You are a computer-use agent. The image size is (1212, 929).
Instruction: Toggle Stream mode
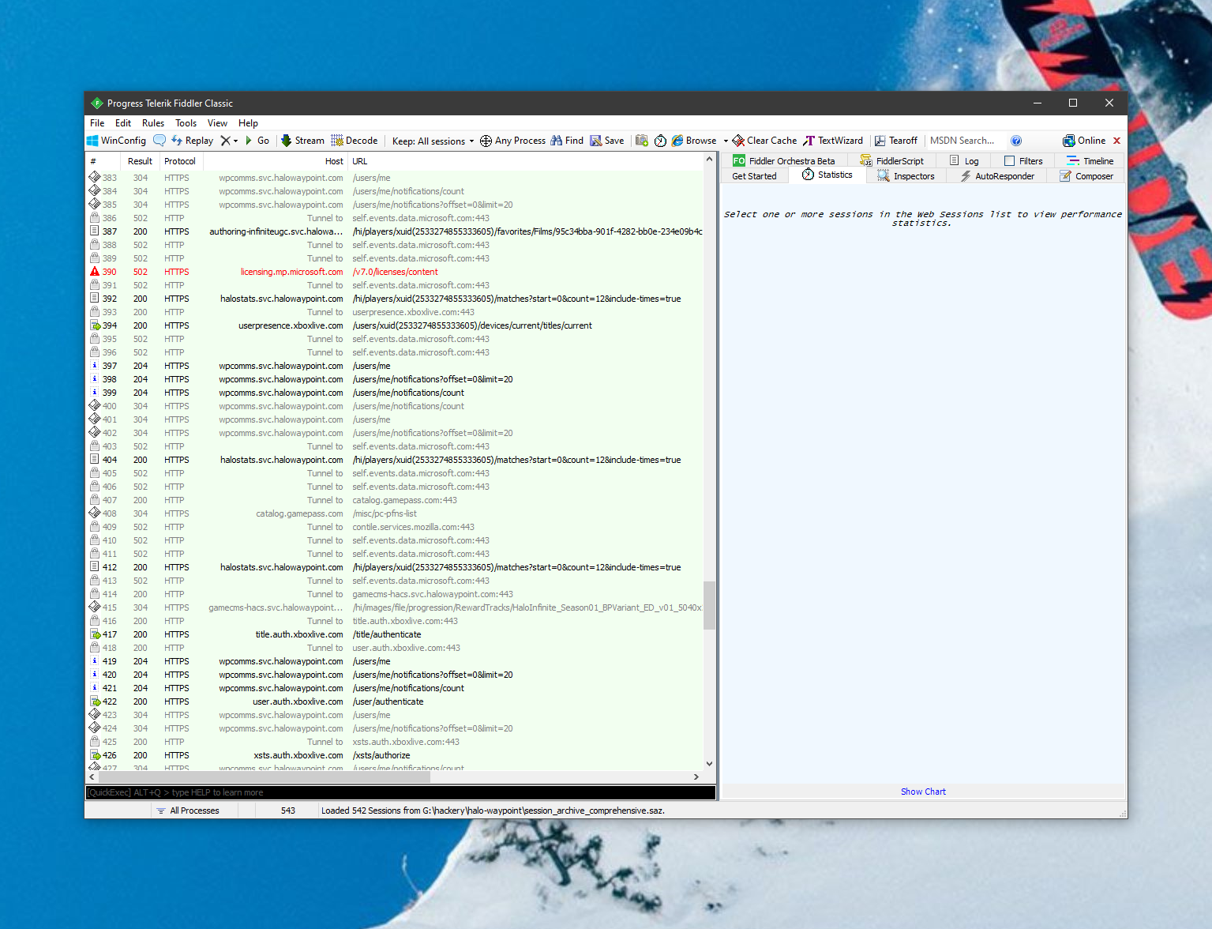tap(302, 141)
